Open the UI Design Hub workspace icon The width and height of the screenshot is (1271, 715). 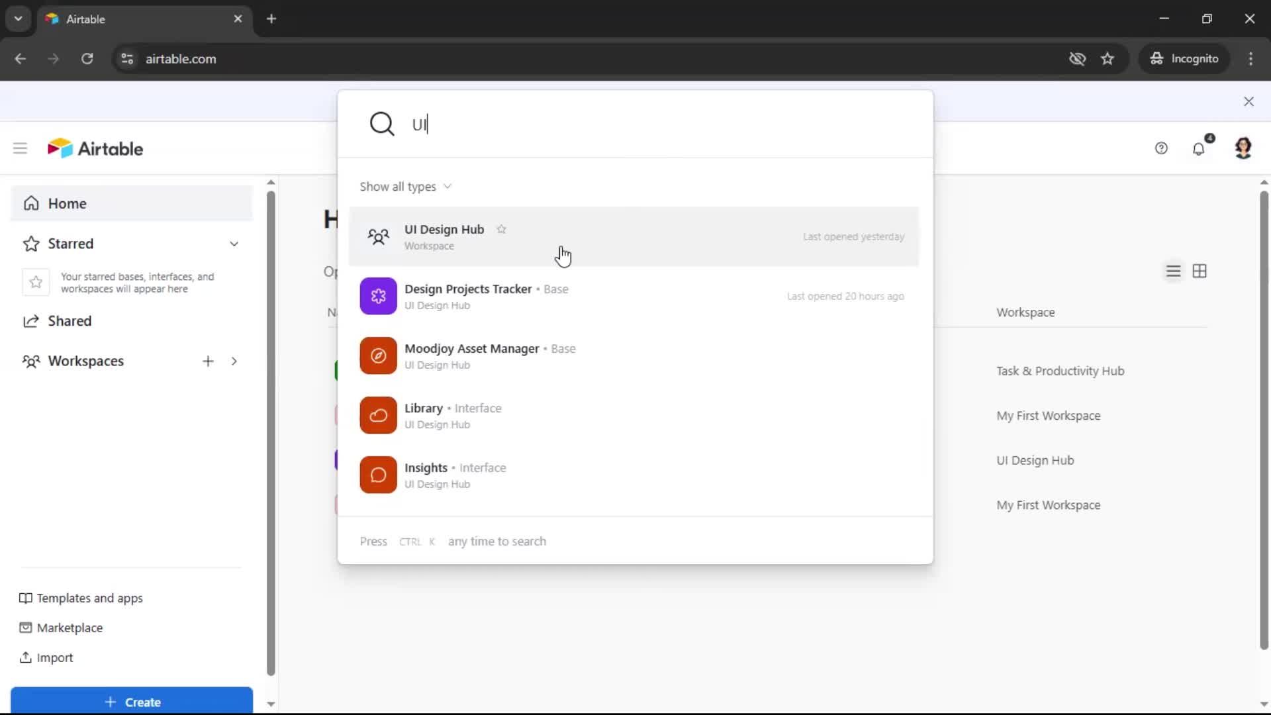(378, 236)
